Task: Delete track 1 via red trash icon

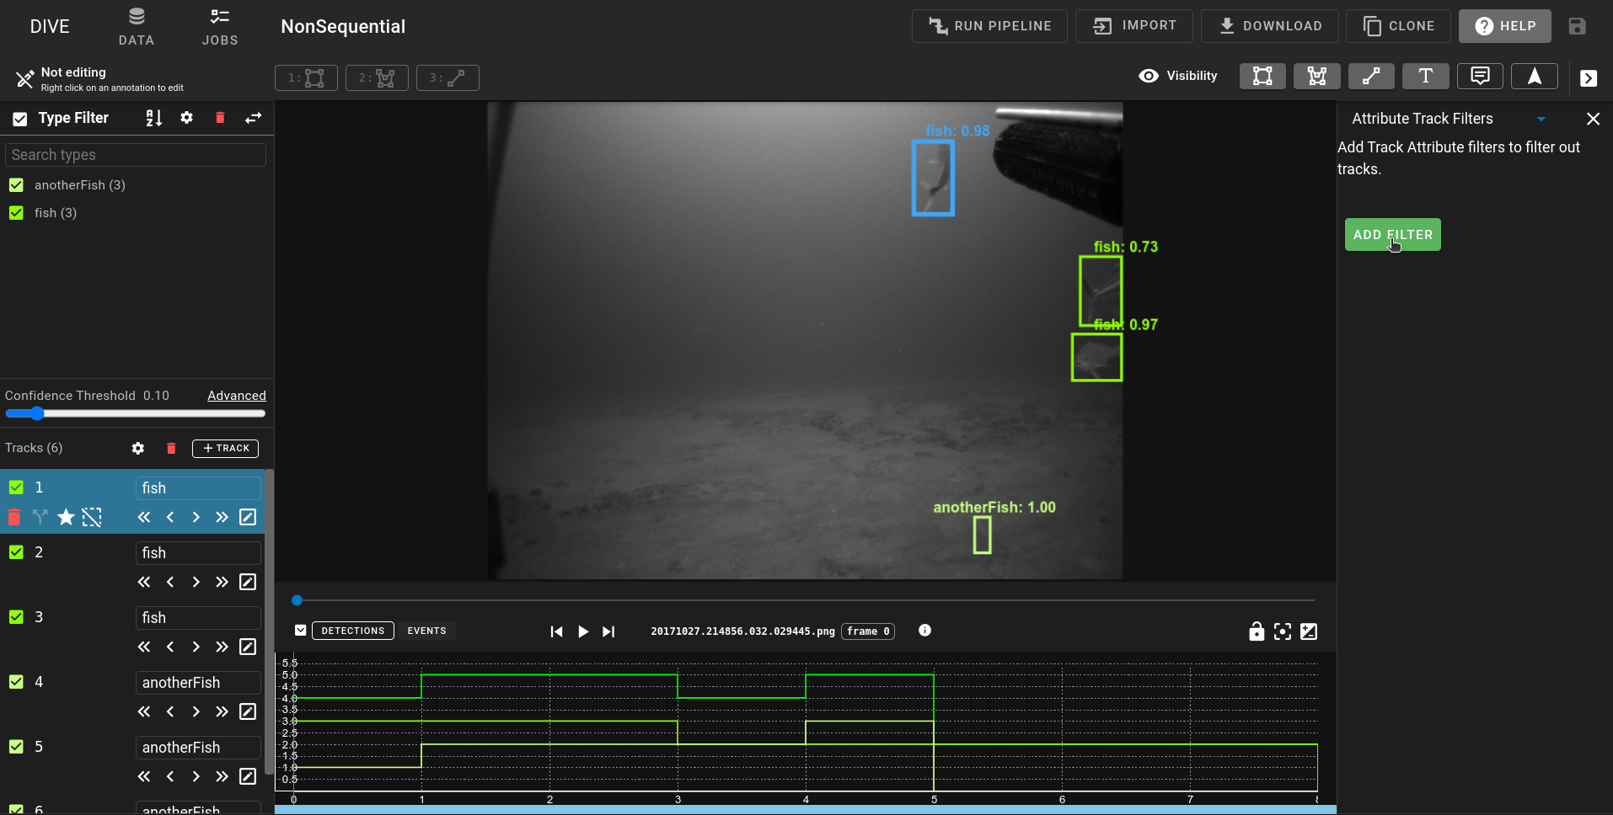Action: pos(14,517)
